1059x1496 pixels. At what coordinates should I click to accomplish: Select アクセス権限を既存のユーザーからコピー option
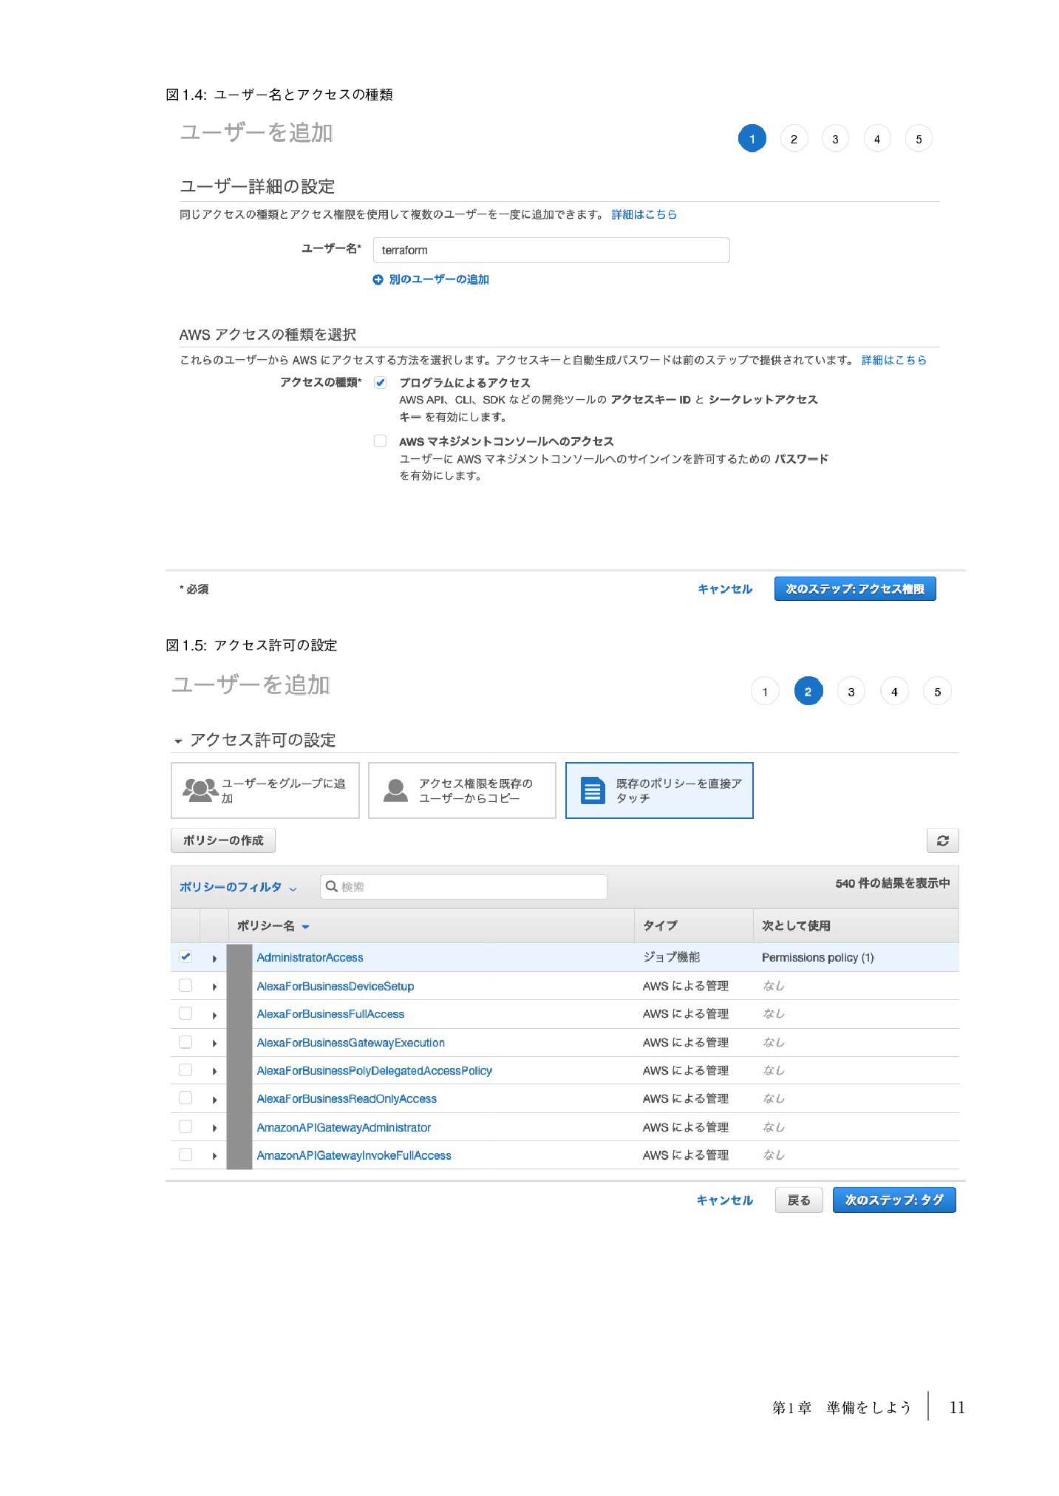point(462,790)
